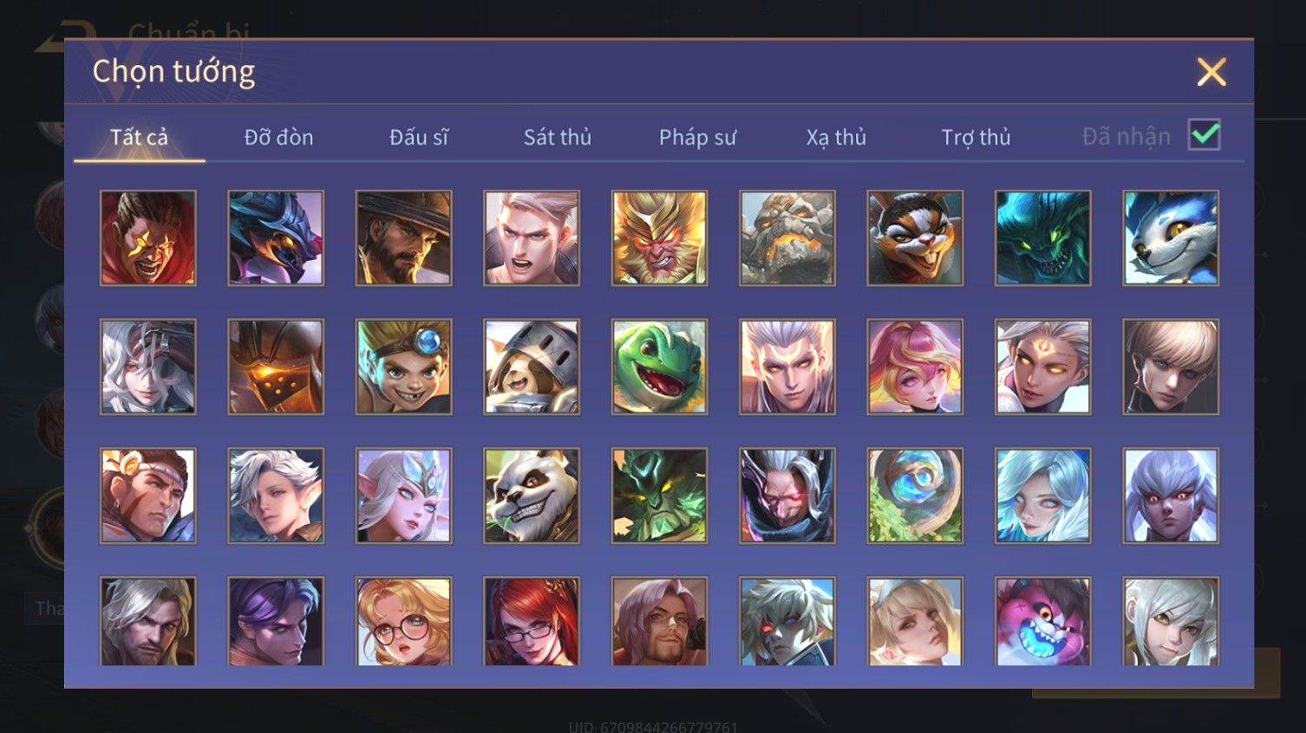Select the red-haired hero with glasses
Image resolution: width=1306 pixels, height=733 pixels.
click(532, 621)
